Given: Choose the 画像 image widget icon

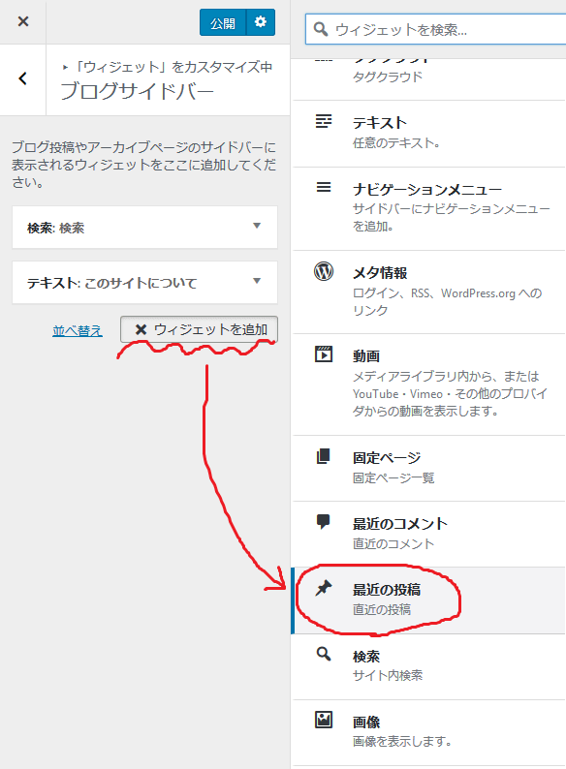Looking at the screenshot, I should [324, 720].
